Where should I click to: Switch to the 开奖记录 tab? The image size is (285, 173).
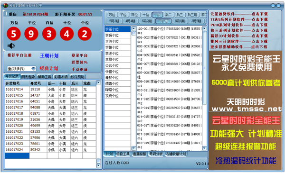[x=12, y=76]
